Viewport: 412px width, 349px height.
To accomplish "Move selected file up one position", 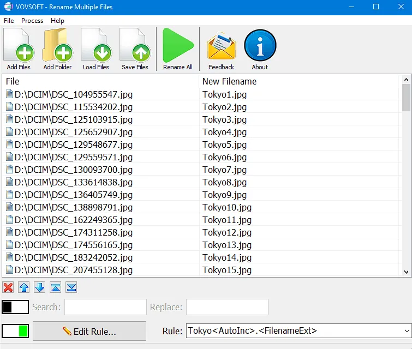I will click(x=24, y=287).
